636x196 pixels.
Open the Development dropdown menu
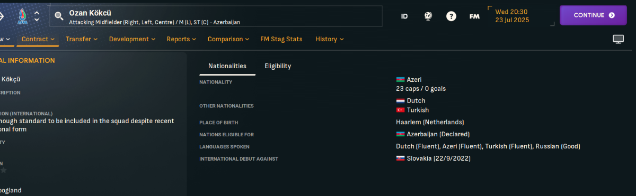coord(132,39)
